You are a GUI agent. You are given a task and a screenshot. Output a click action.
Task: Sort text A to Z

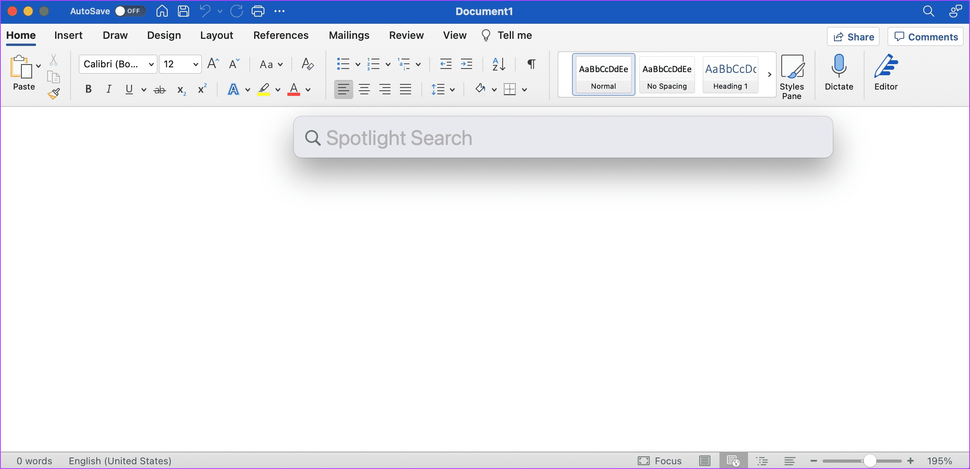[x=499, y=64]
